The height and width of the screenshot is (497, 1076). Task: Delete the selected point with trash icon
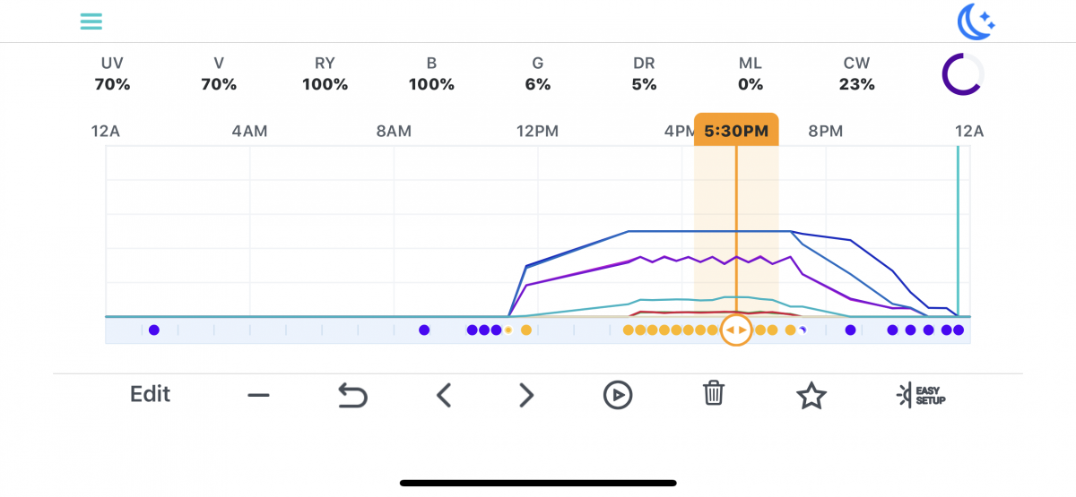click(x=714, y=394)
